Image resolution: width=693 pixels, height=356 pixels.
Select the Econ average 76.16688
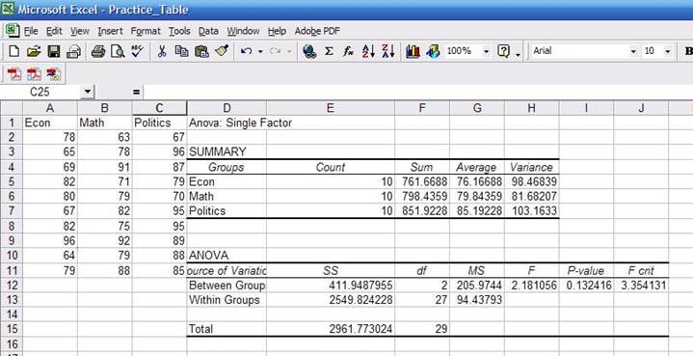[x=477, y=181]
